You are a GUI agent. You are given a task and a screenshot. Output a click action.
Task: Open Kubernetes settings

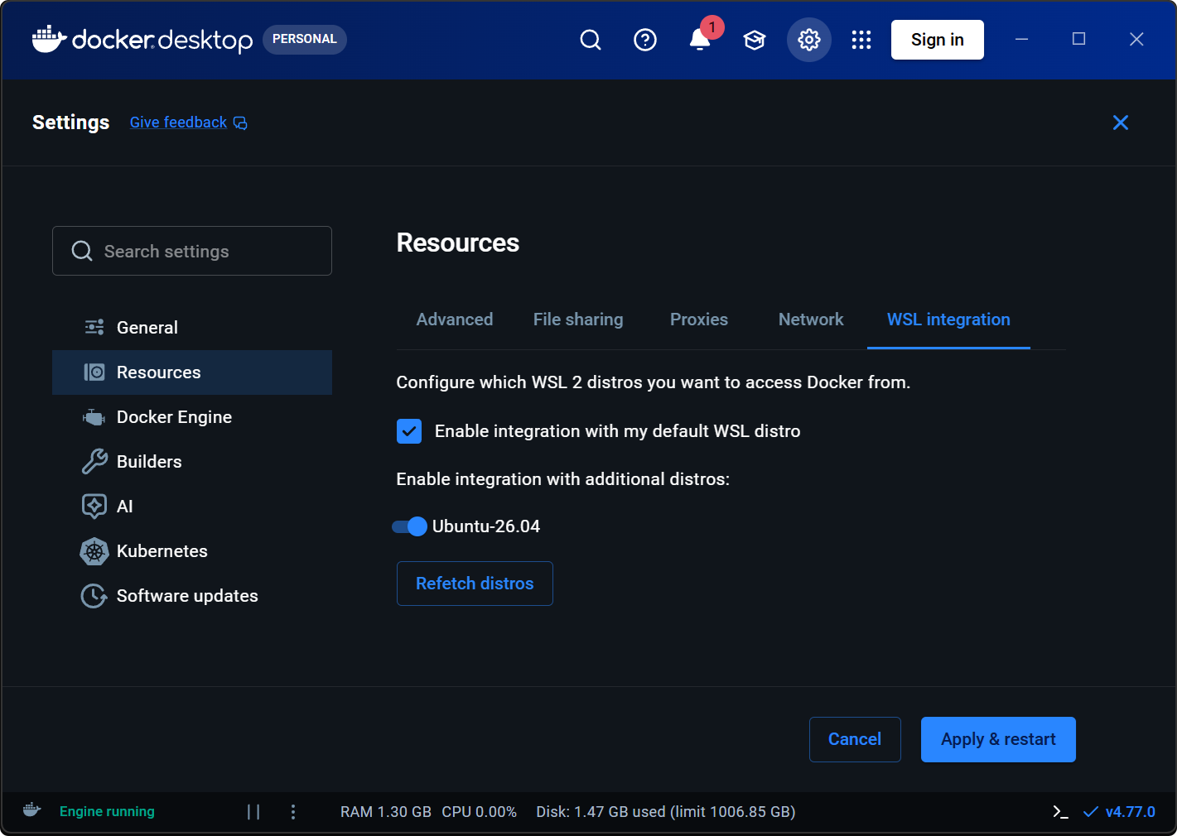coord(192,551)
